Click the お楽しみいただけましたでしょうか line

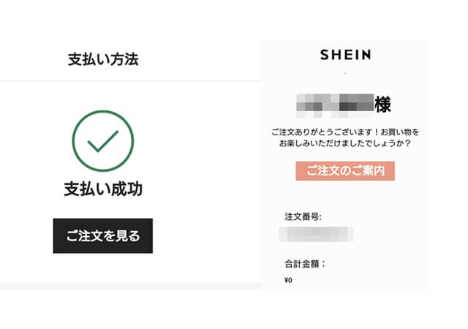(x=344, y=143)
